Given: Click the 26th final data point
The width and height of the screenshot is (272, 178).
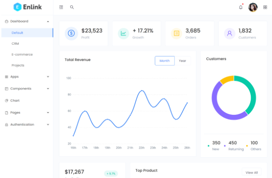Looking at the screenshot, I should (x=187, y=103).
